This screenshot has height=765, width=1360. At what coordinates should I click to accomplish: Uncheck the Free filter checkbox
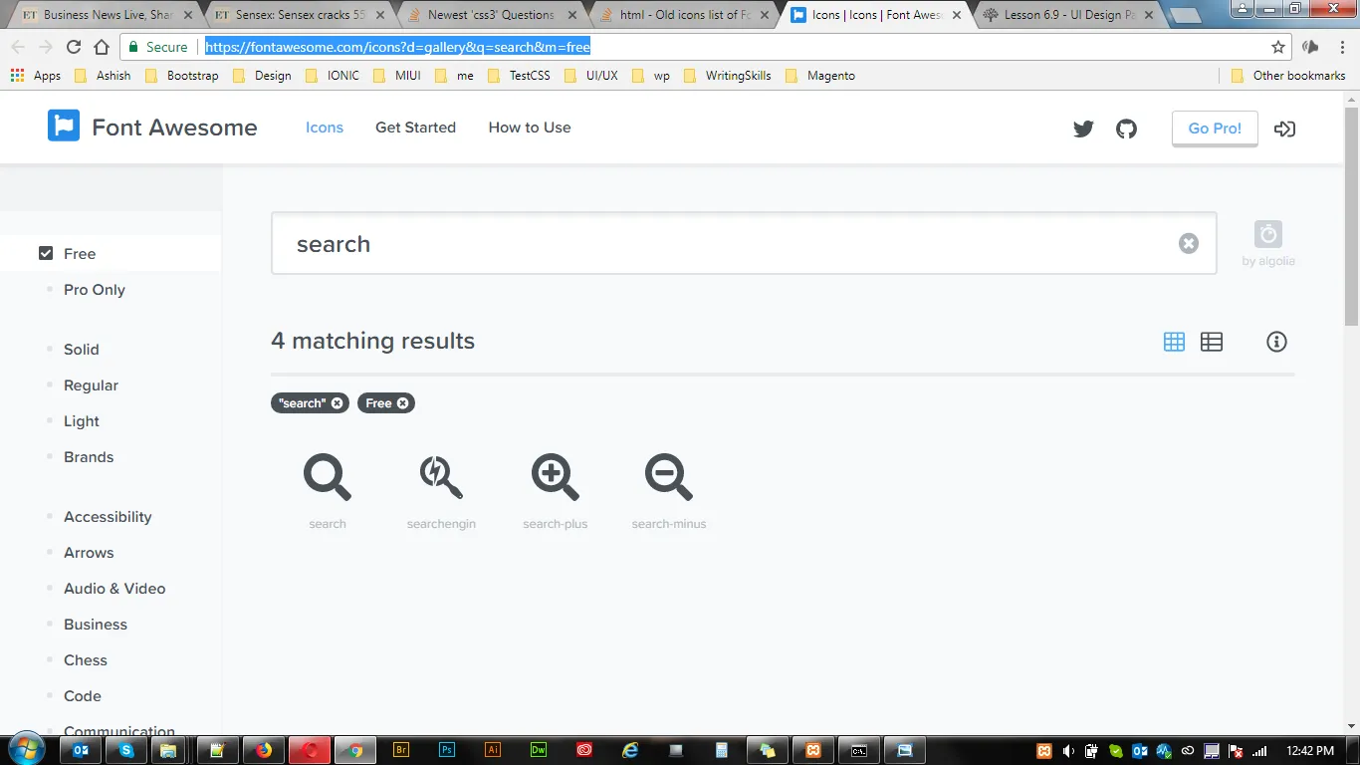coord(46,254)
